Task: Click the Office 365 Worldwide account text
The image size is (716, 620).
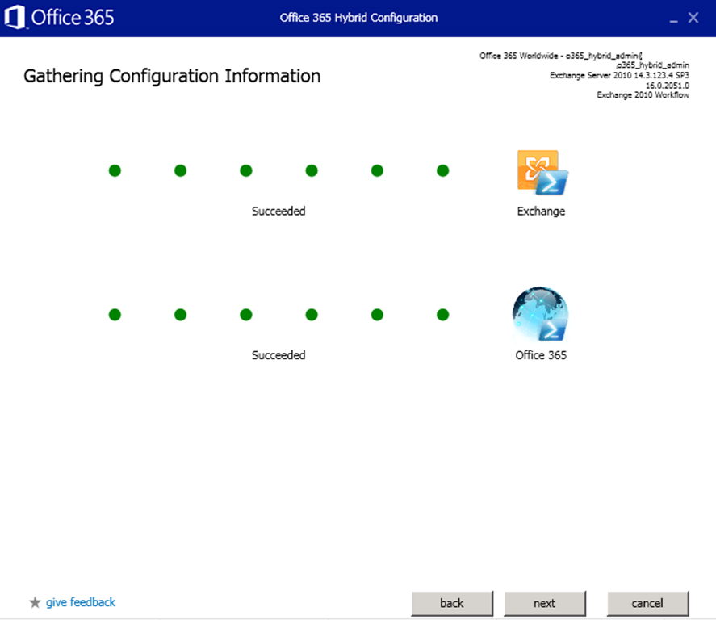Action: 561,56
